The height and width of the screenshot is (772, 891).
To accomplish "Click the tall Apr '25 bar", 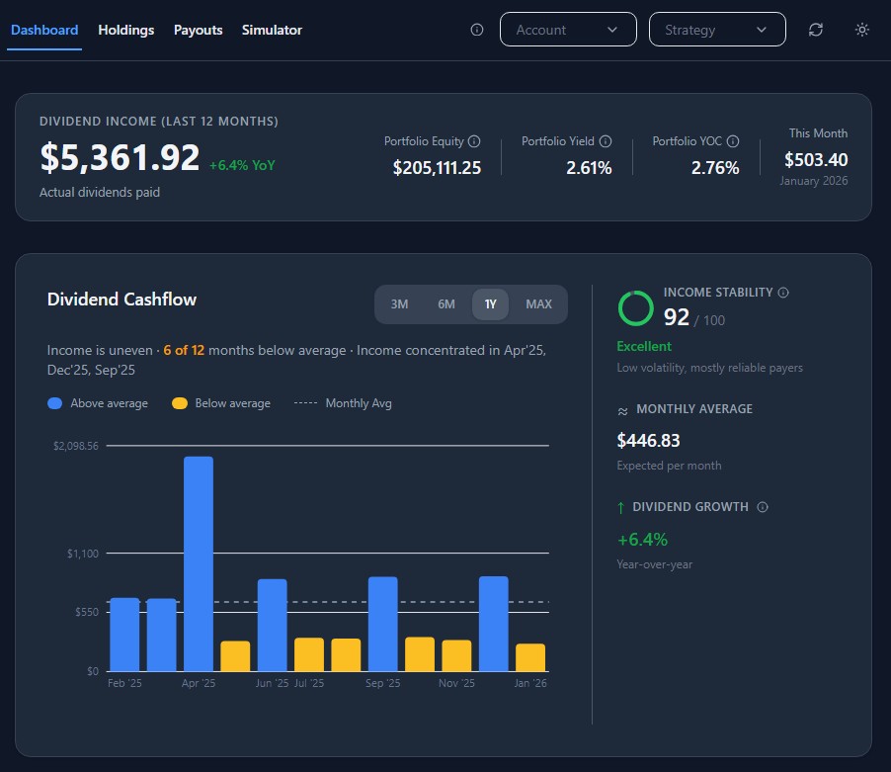I will [x=199, y=563].
